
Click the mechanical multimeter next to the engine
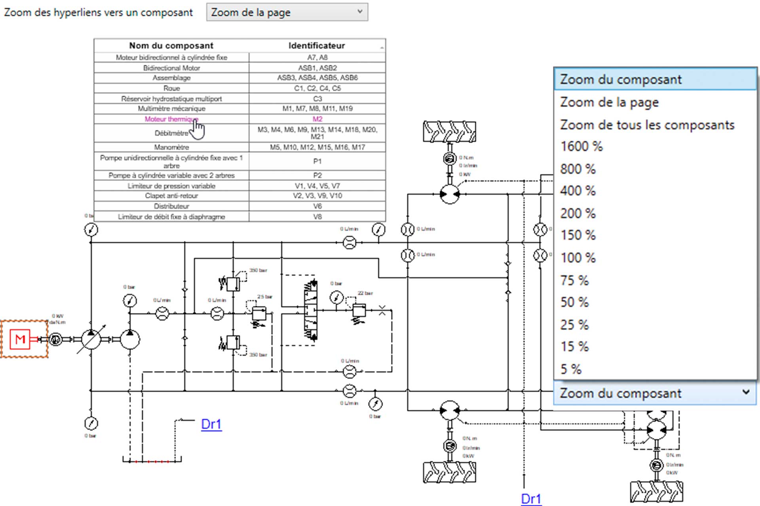[55, 339]
